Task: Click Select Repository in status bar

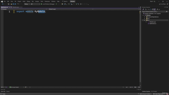Action: (159, 94)
